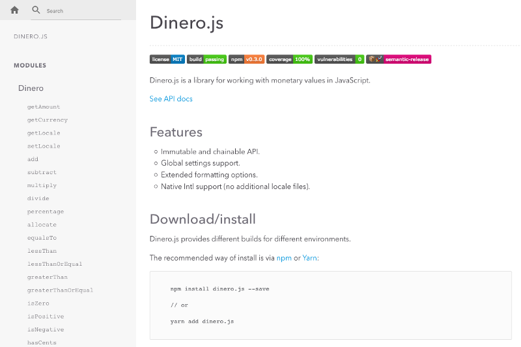Open the isPositive method link
Viewport: 521px width, 347px height.
click(x=46, y=316)
